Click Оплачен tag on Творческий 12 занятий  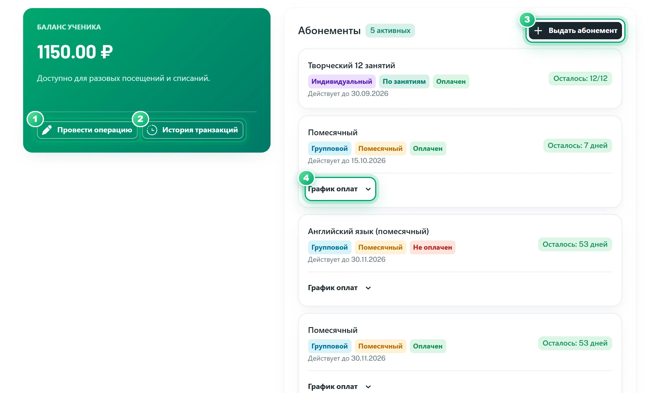click(451, 81)
